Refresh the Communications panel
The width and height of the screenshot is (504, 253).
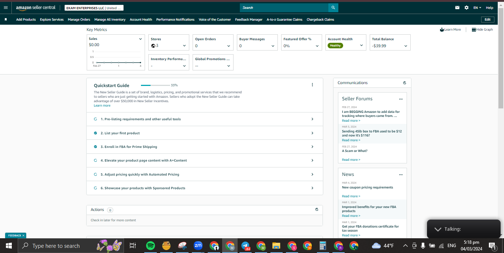pos(404,83)
